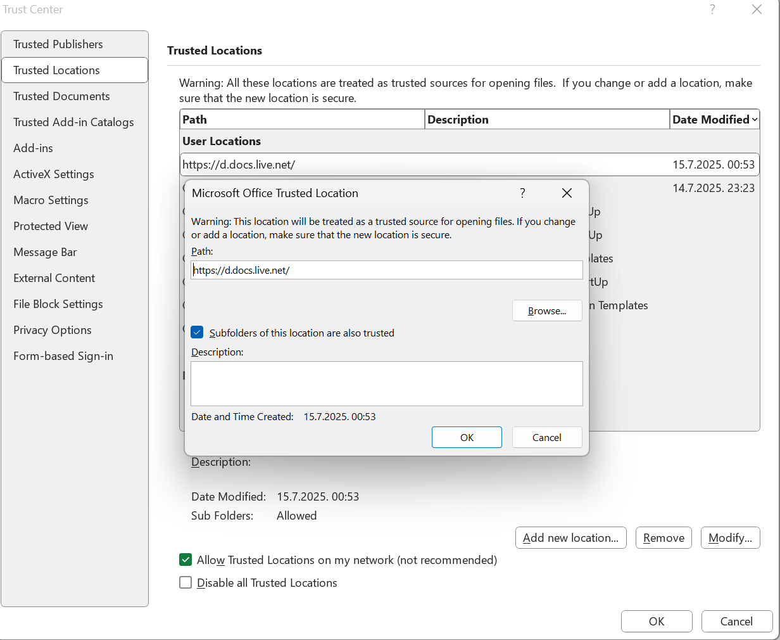780x640 pixels.
Task: Open Protected View settings
Action: point(50,226)
